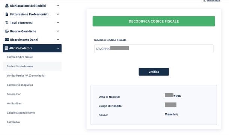The image size is (229, 135).
Task: Click the 'Luogo di Nascita:' label
Action: [110, 106]
